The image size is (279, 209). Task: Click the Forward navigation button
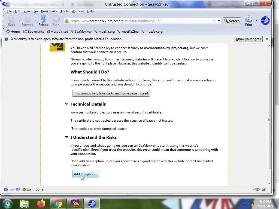tap(27, 21)
